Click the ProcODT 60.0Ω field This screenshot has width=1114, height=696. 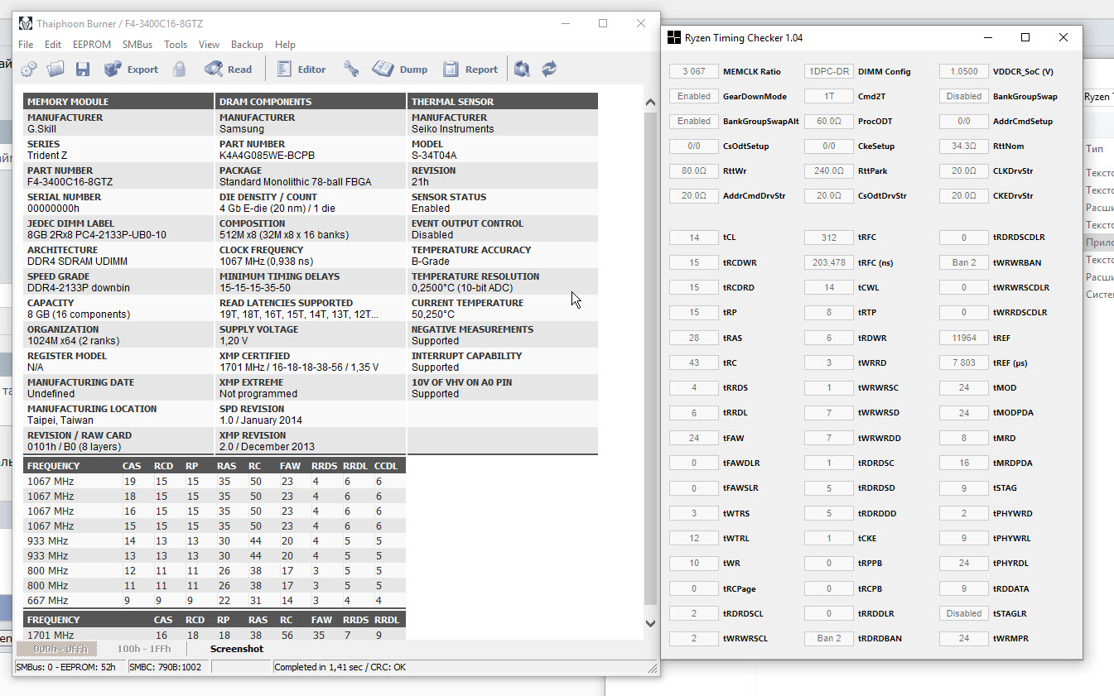(829, 121)
